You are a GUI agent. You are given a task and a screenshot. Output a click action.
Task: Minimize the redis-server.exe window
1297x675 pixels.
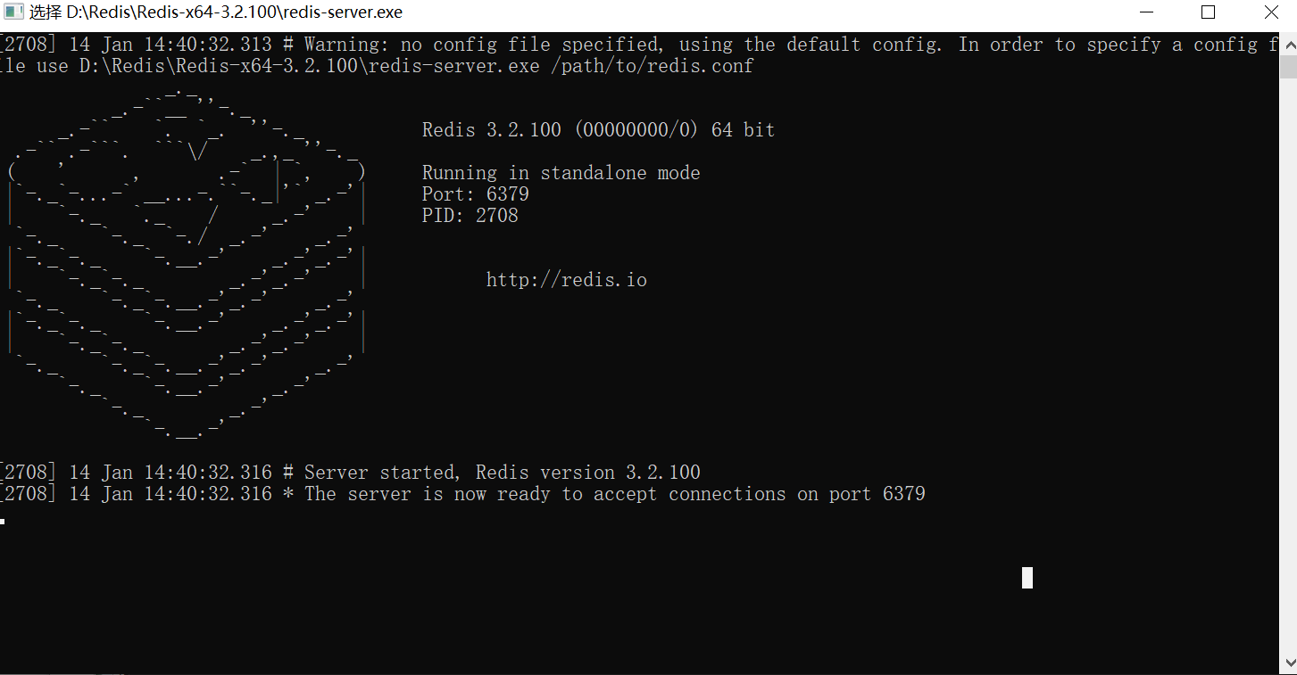1147,12
